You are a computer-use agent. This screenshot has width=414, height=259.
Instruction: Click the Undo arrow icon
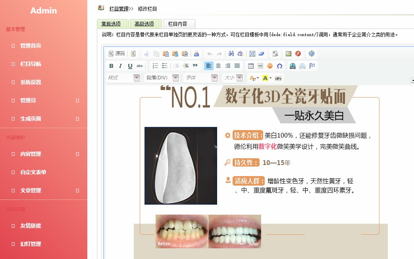point(210,53)
